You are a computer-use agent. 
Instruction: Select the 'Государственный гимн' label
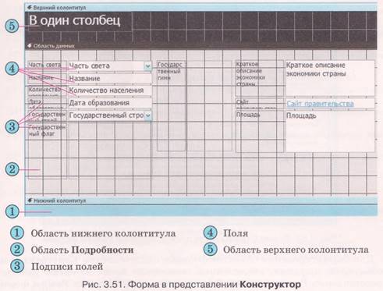[x=170, y=71]
